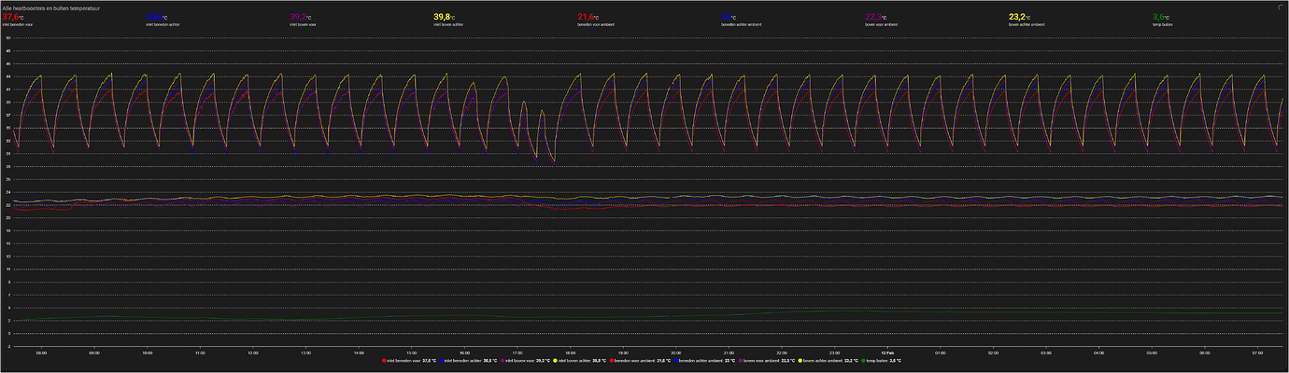The height and width of the screenshot is (373, 1289).
Task: Click the chart title 'Alle heatboosters en buiten temperatuur'
Action: coord(50,7)
